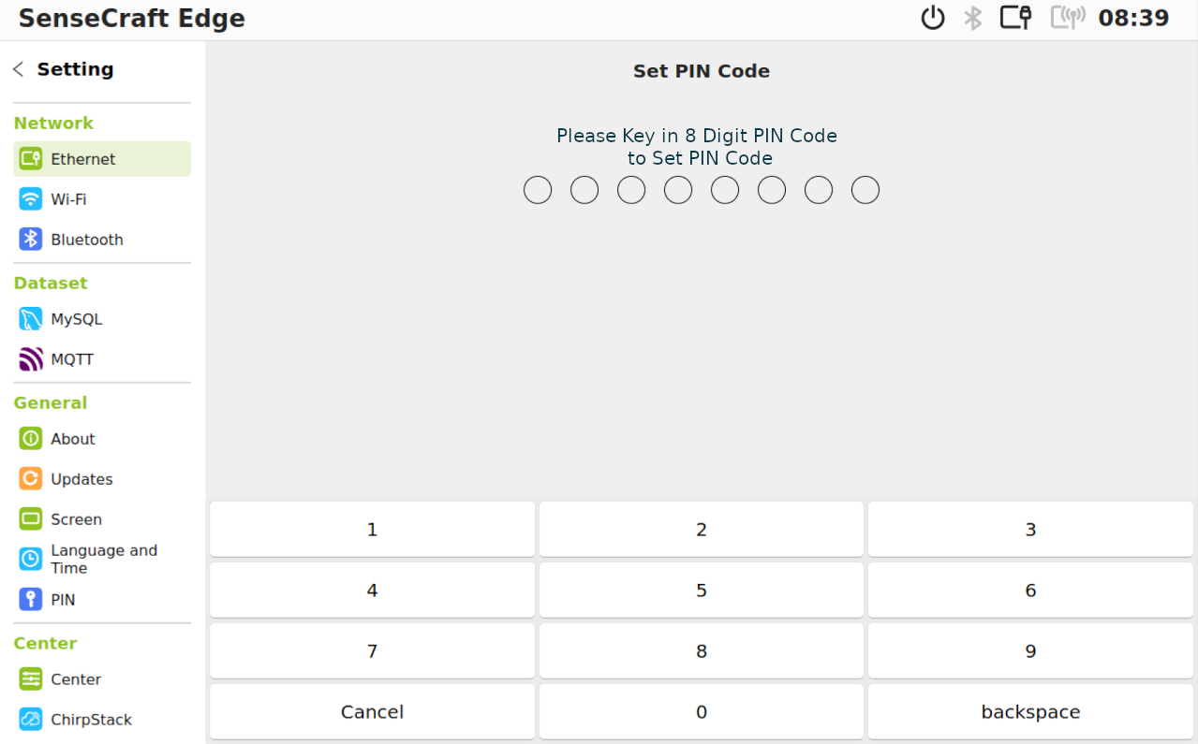Tap the backspace key on keypad
The width and height of the screenshot is (1198, 744).
pyautogui.click(x=1030, y=712)
